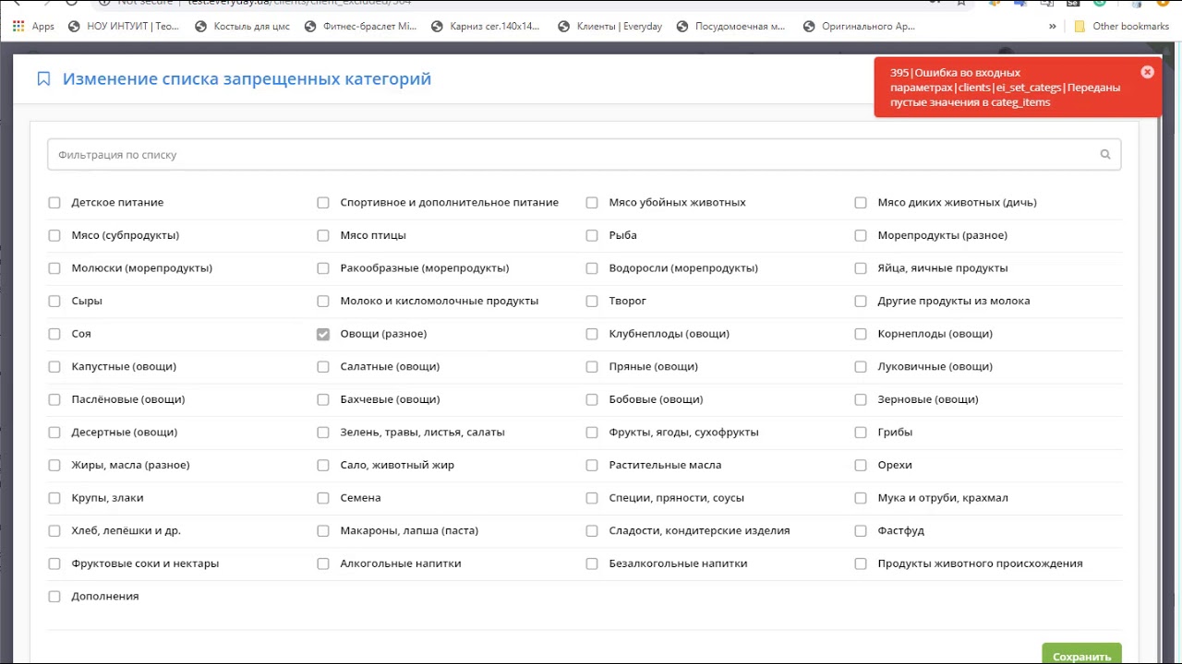Check the Дополнения checkbox
The width and height of the screenshot is (1182, 664).
pyautogui.click(x=54, y=597)
